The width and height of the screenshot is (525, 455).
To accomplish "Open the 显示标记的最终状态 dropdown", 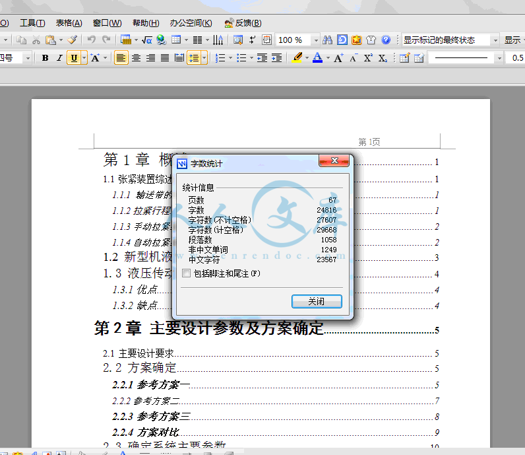I will (x=495, y=40).
